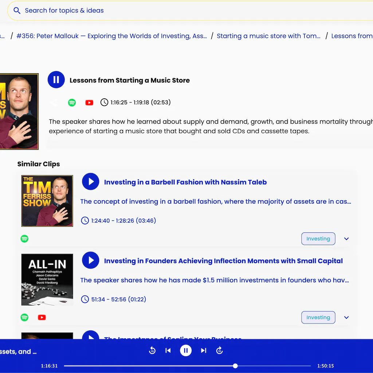Screen dimensions: 373x373
Task: Click the playback progress bar handle
Action: coord(235,366)
